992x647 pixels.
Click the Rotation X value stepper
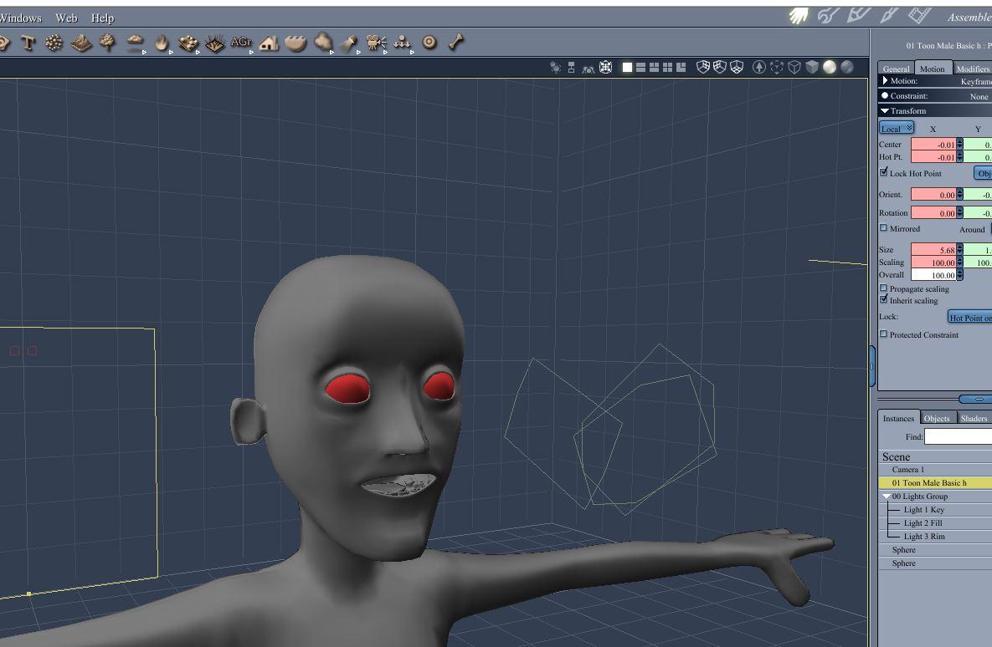(959, 213)
